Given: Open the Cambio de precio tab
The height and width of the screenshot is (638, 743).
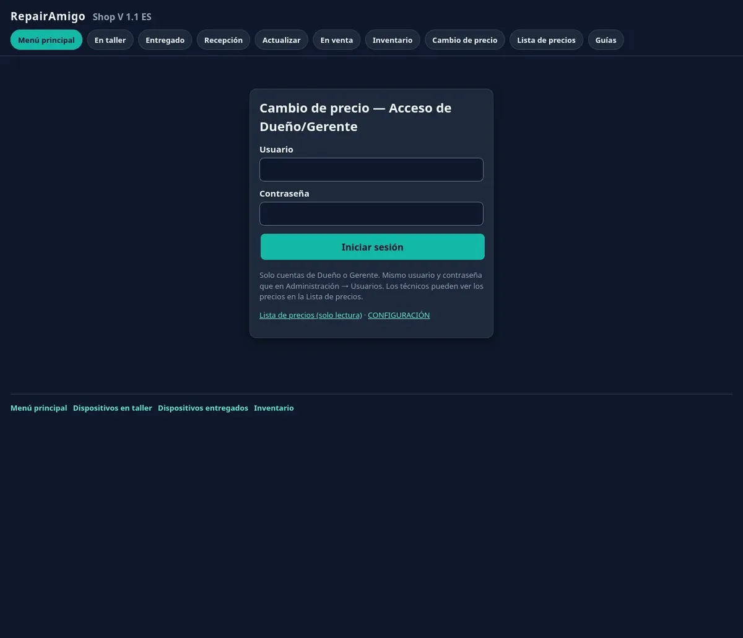Looking at the screenshot, I should [x=464, y=40].
